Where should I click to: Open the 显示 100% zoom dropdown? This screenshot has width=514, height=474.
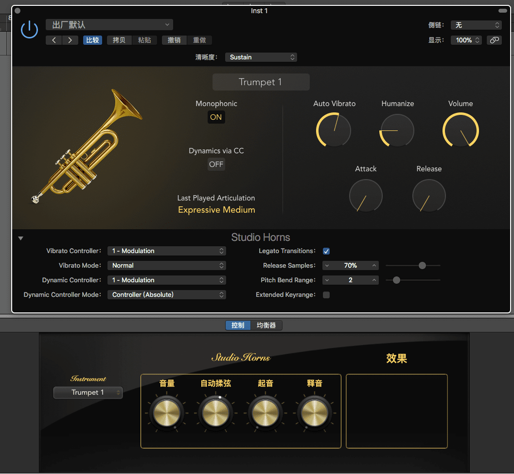466,40
